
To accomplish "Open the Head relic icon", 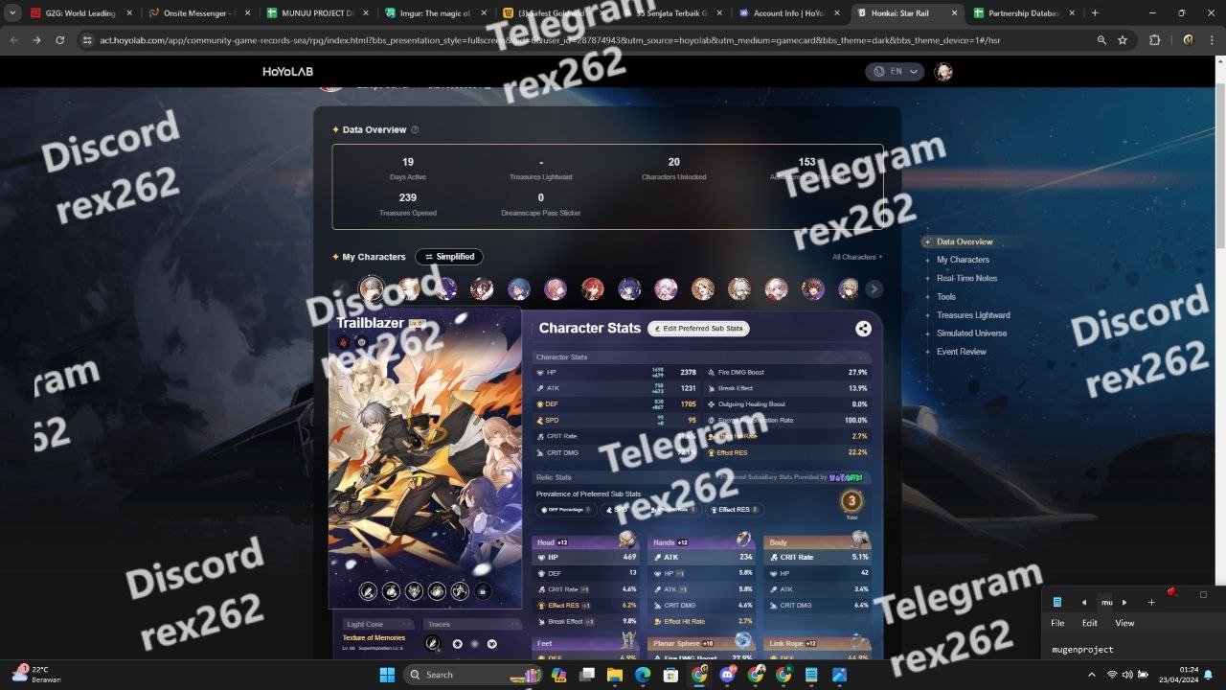I will 627,540.
